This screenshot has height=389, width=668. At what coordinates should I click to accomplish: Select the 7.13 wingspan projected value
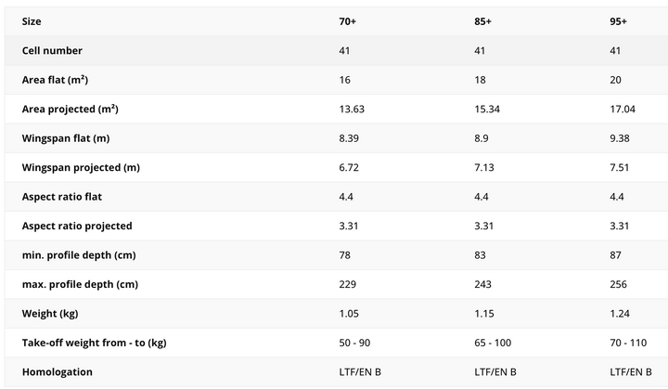[484, 167]
